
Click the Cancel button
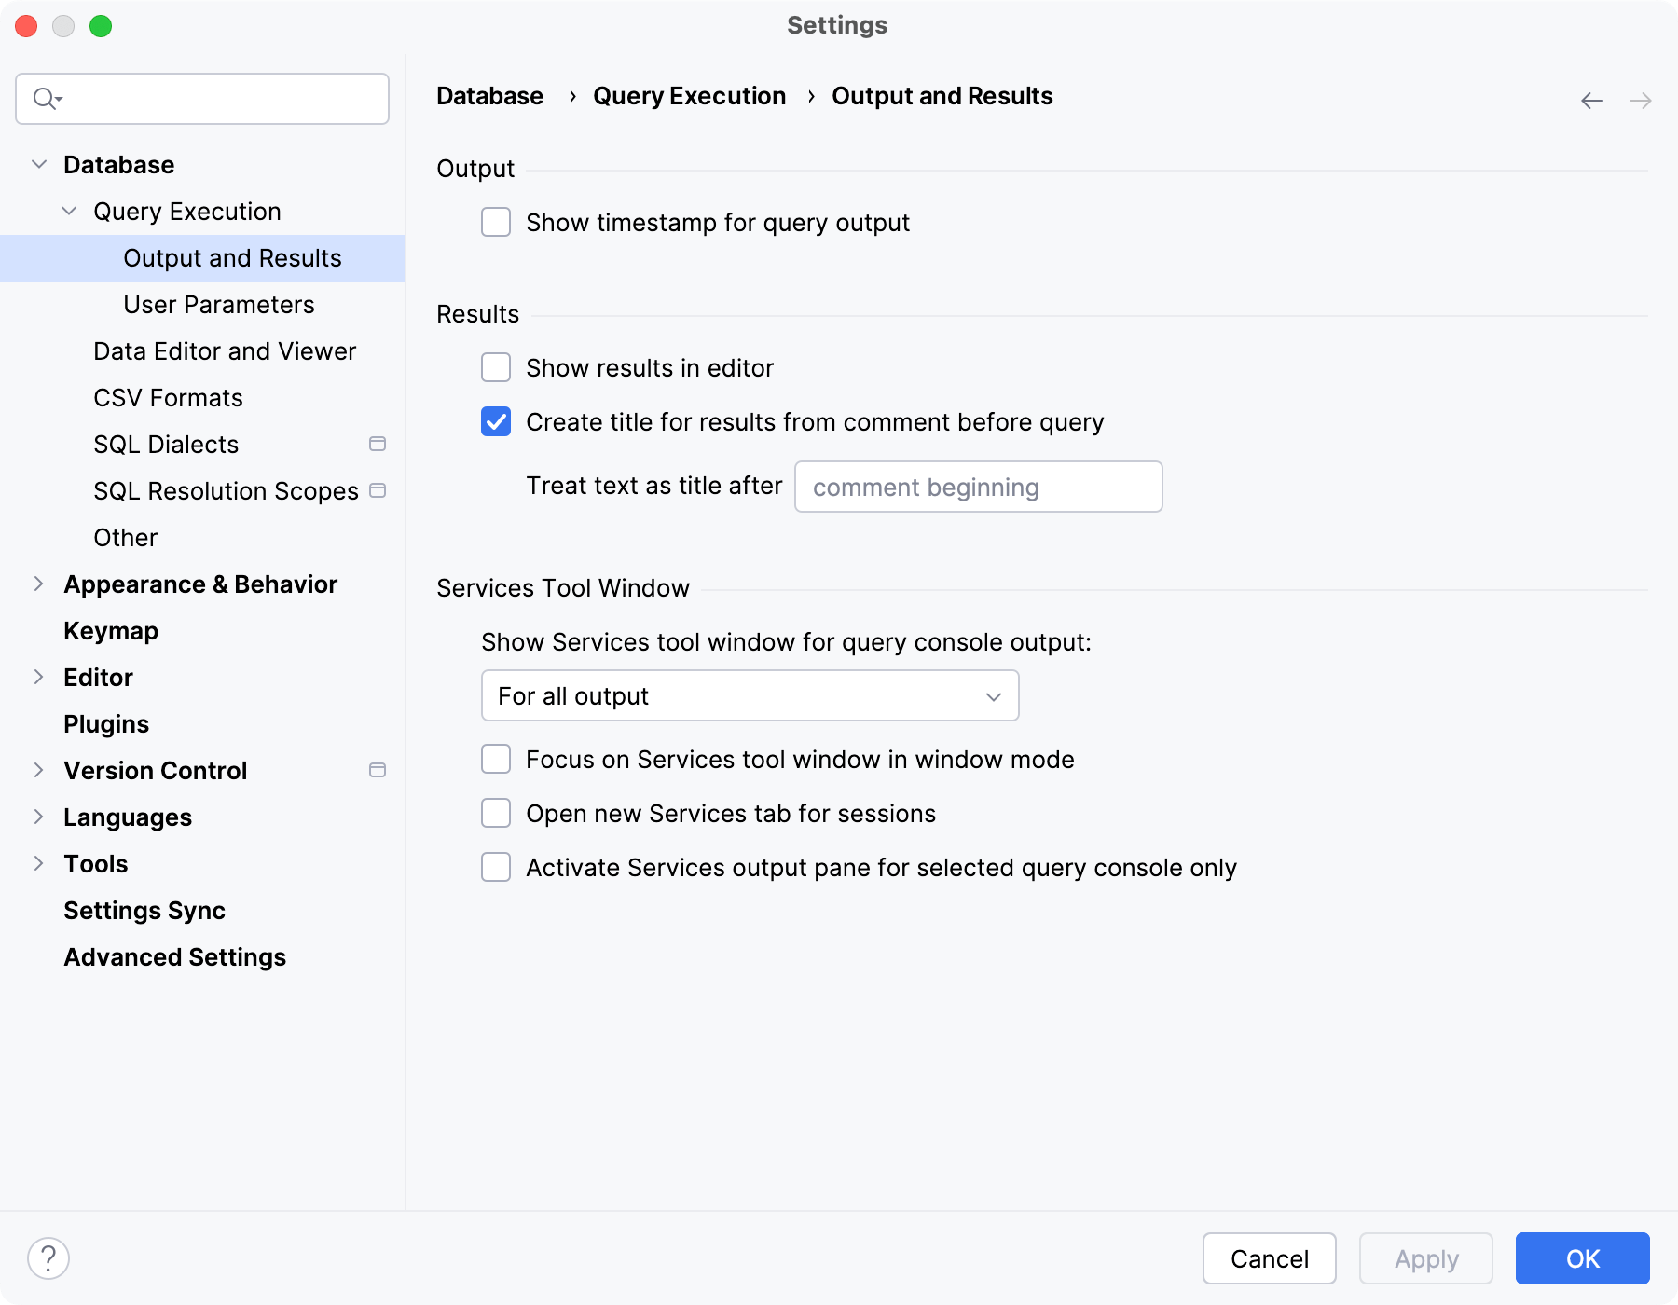point(1269,1258)
